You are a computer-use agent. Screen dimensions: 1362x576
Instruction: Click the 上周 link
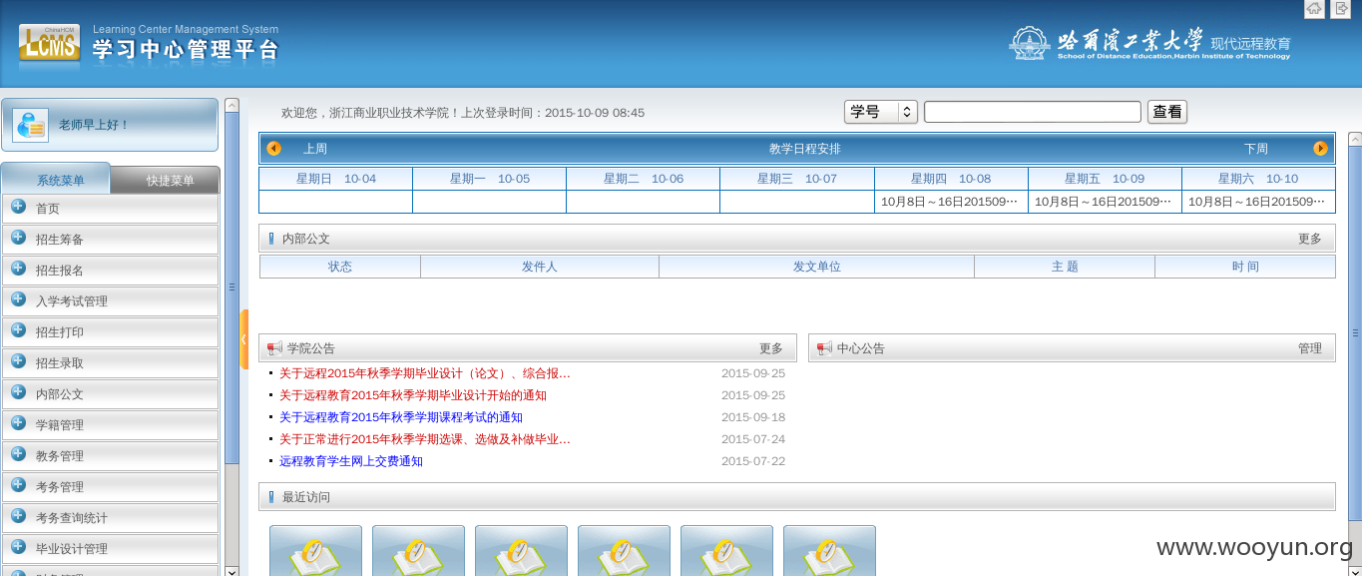click(315, 149)
